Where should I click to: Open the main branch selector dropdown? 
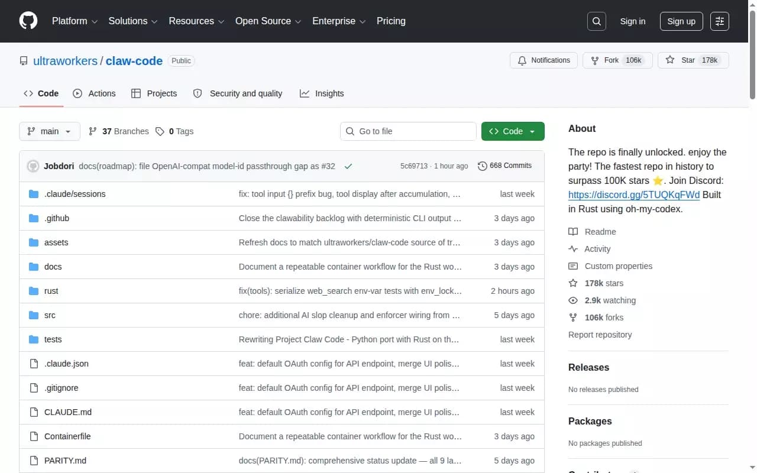50,131
